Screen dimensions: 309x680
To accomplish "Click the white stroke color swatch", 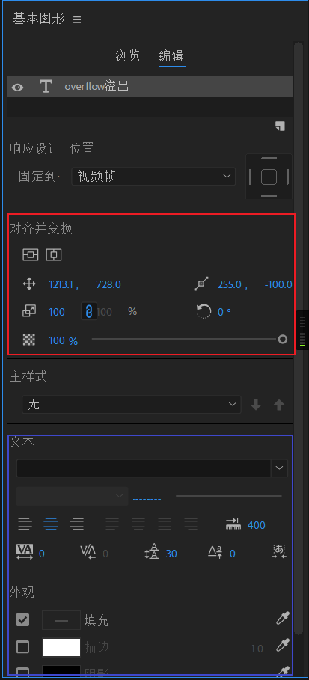I will [x=61, y=647].
